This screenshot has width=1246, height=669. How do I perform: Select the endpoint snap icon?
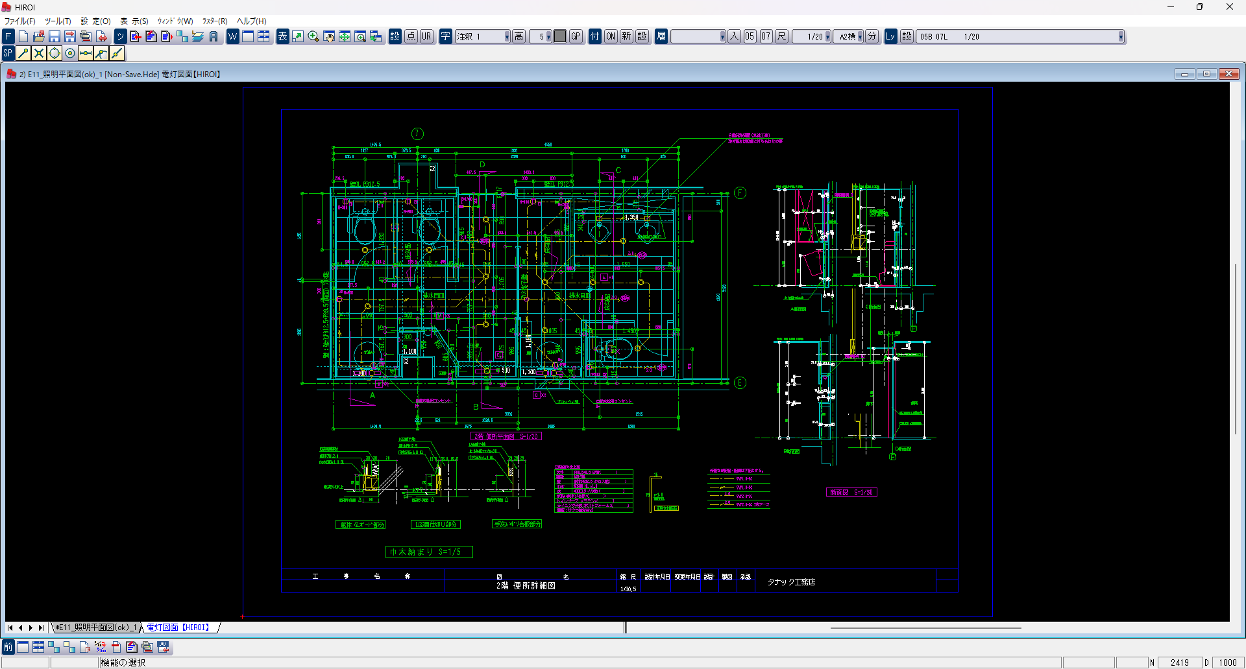pyautogui.click(x=23, y=54)
